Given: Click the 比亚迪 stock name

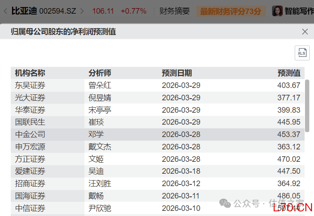Looking at the screenshot, I should coord(24,11).
